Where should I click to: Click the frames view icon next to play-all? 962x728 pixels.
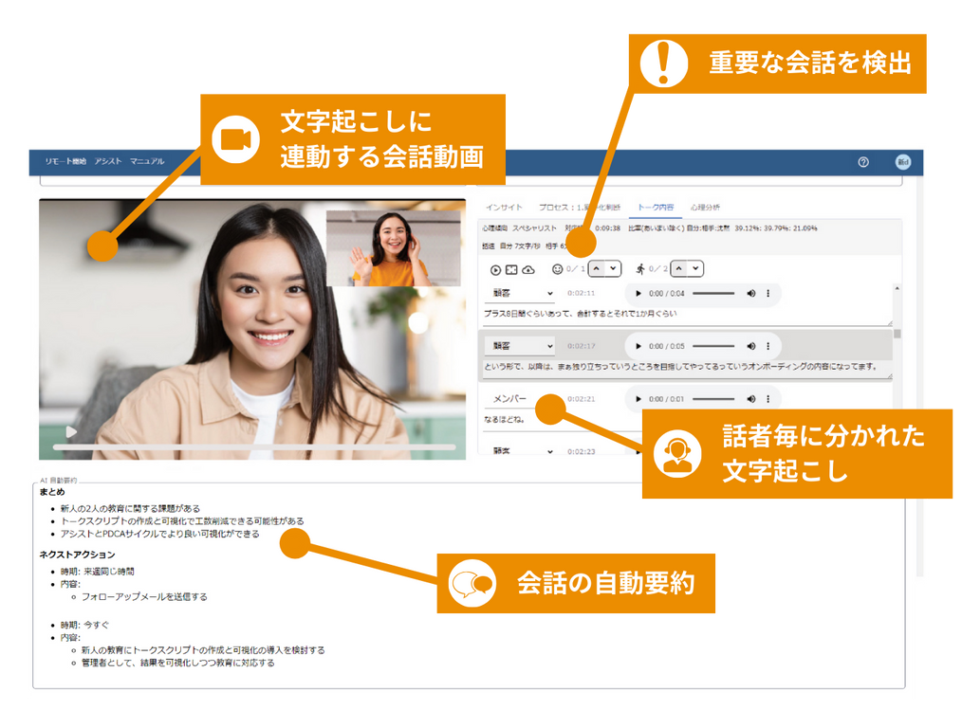pos(510,270)
